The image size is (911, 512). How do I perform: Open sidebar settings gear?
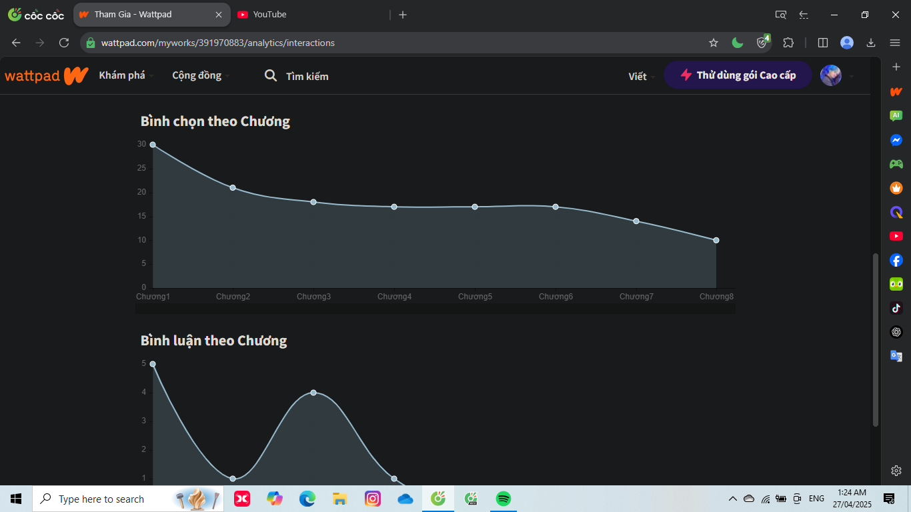coord(896,471)
